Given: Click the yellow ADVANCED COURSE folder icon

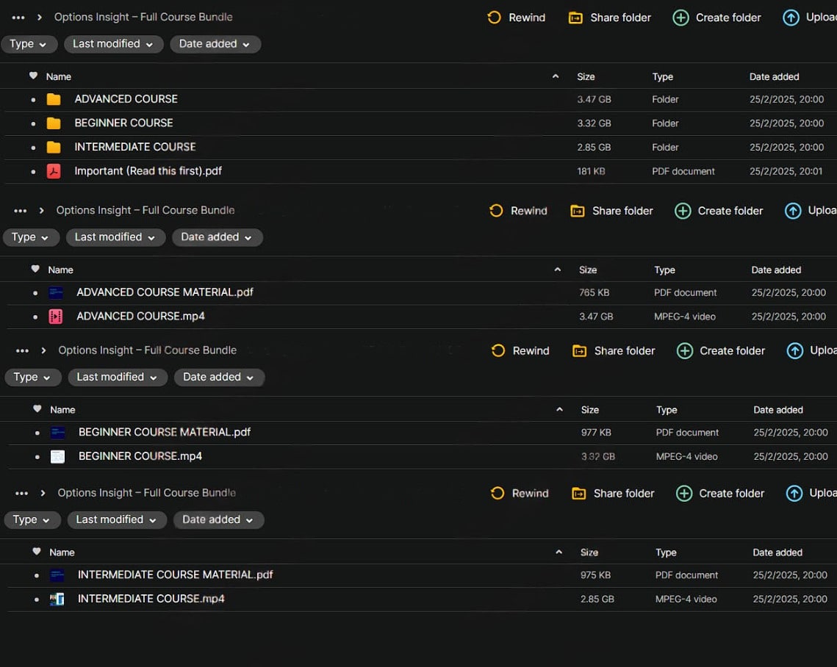Looking at the screenshot, I should [x=54, y=99].
